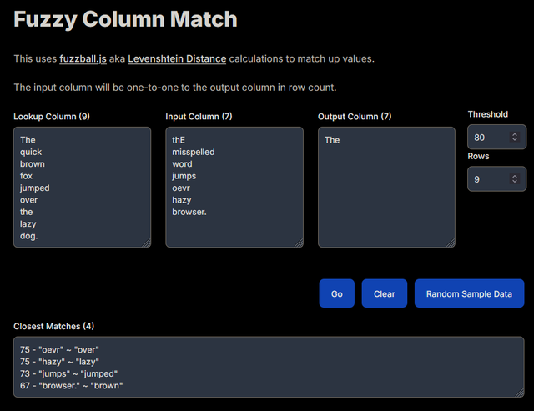Click the 73 - "jumps" ~ "jumped" match line
Image resolution: width=534 pixels, height=411 pixels.
[68, 373]
